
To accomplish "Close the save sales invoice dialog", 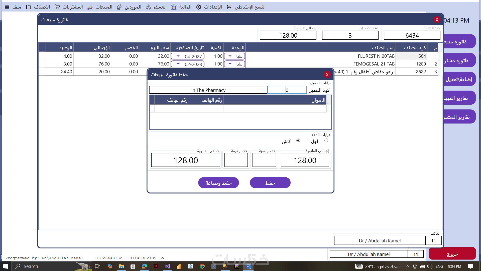I will (x=327, y=75).
